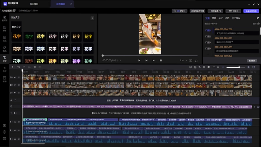Image resolution: width=261 pixels, height=147 pixels.
Task: Click the music folder icon in lower sidebar
Action: tap(5, 125)
